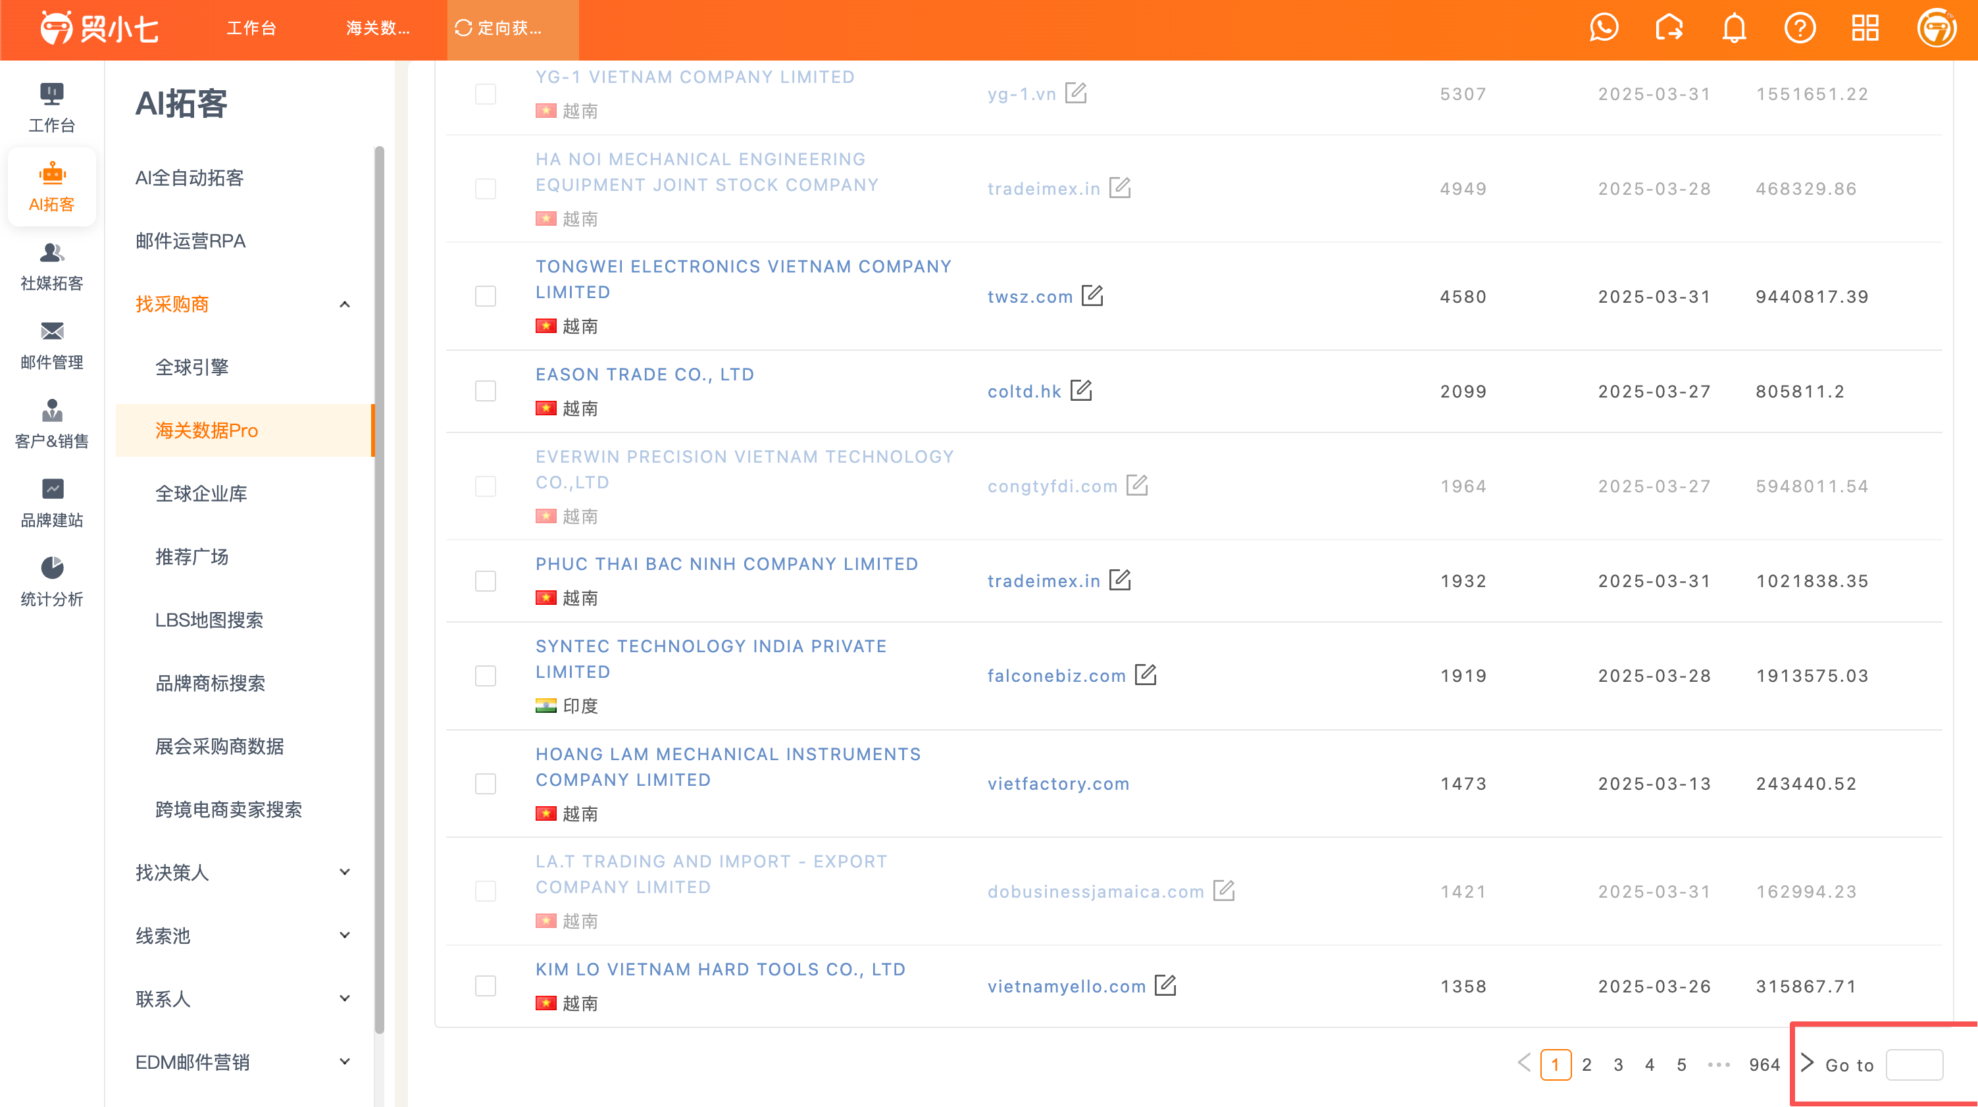The height and width of the screenshot is (1107, 1978).
Task: Edit website for yg-1.vn row
Action: [1076, 93]
